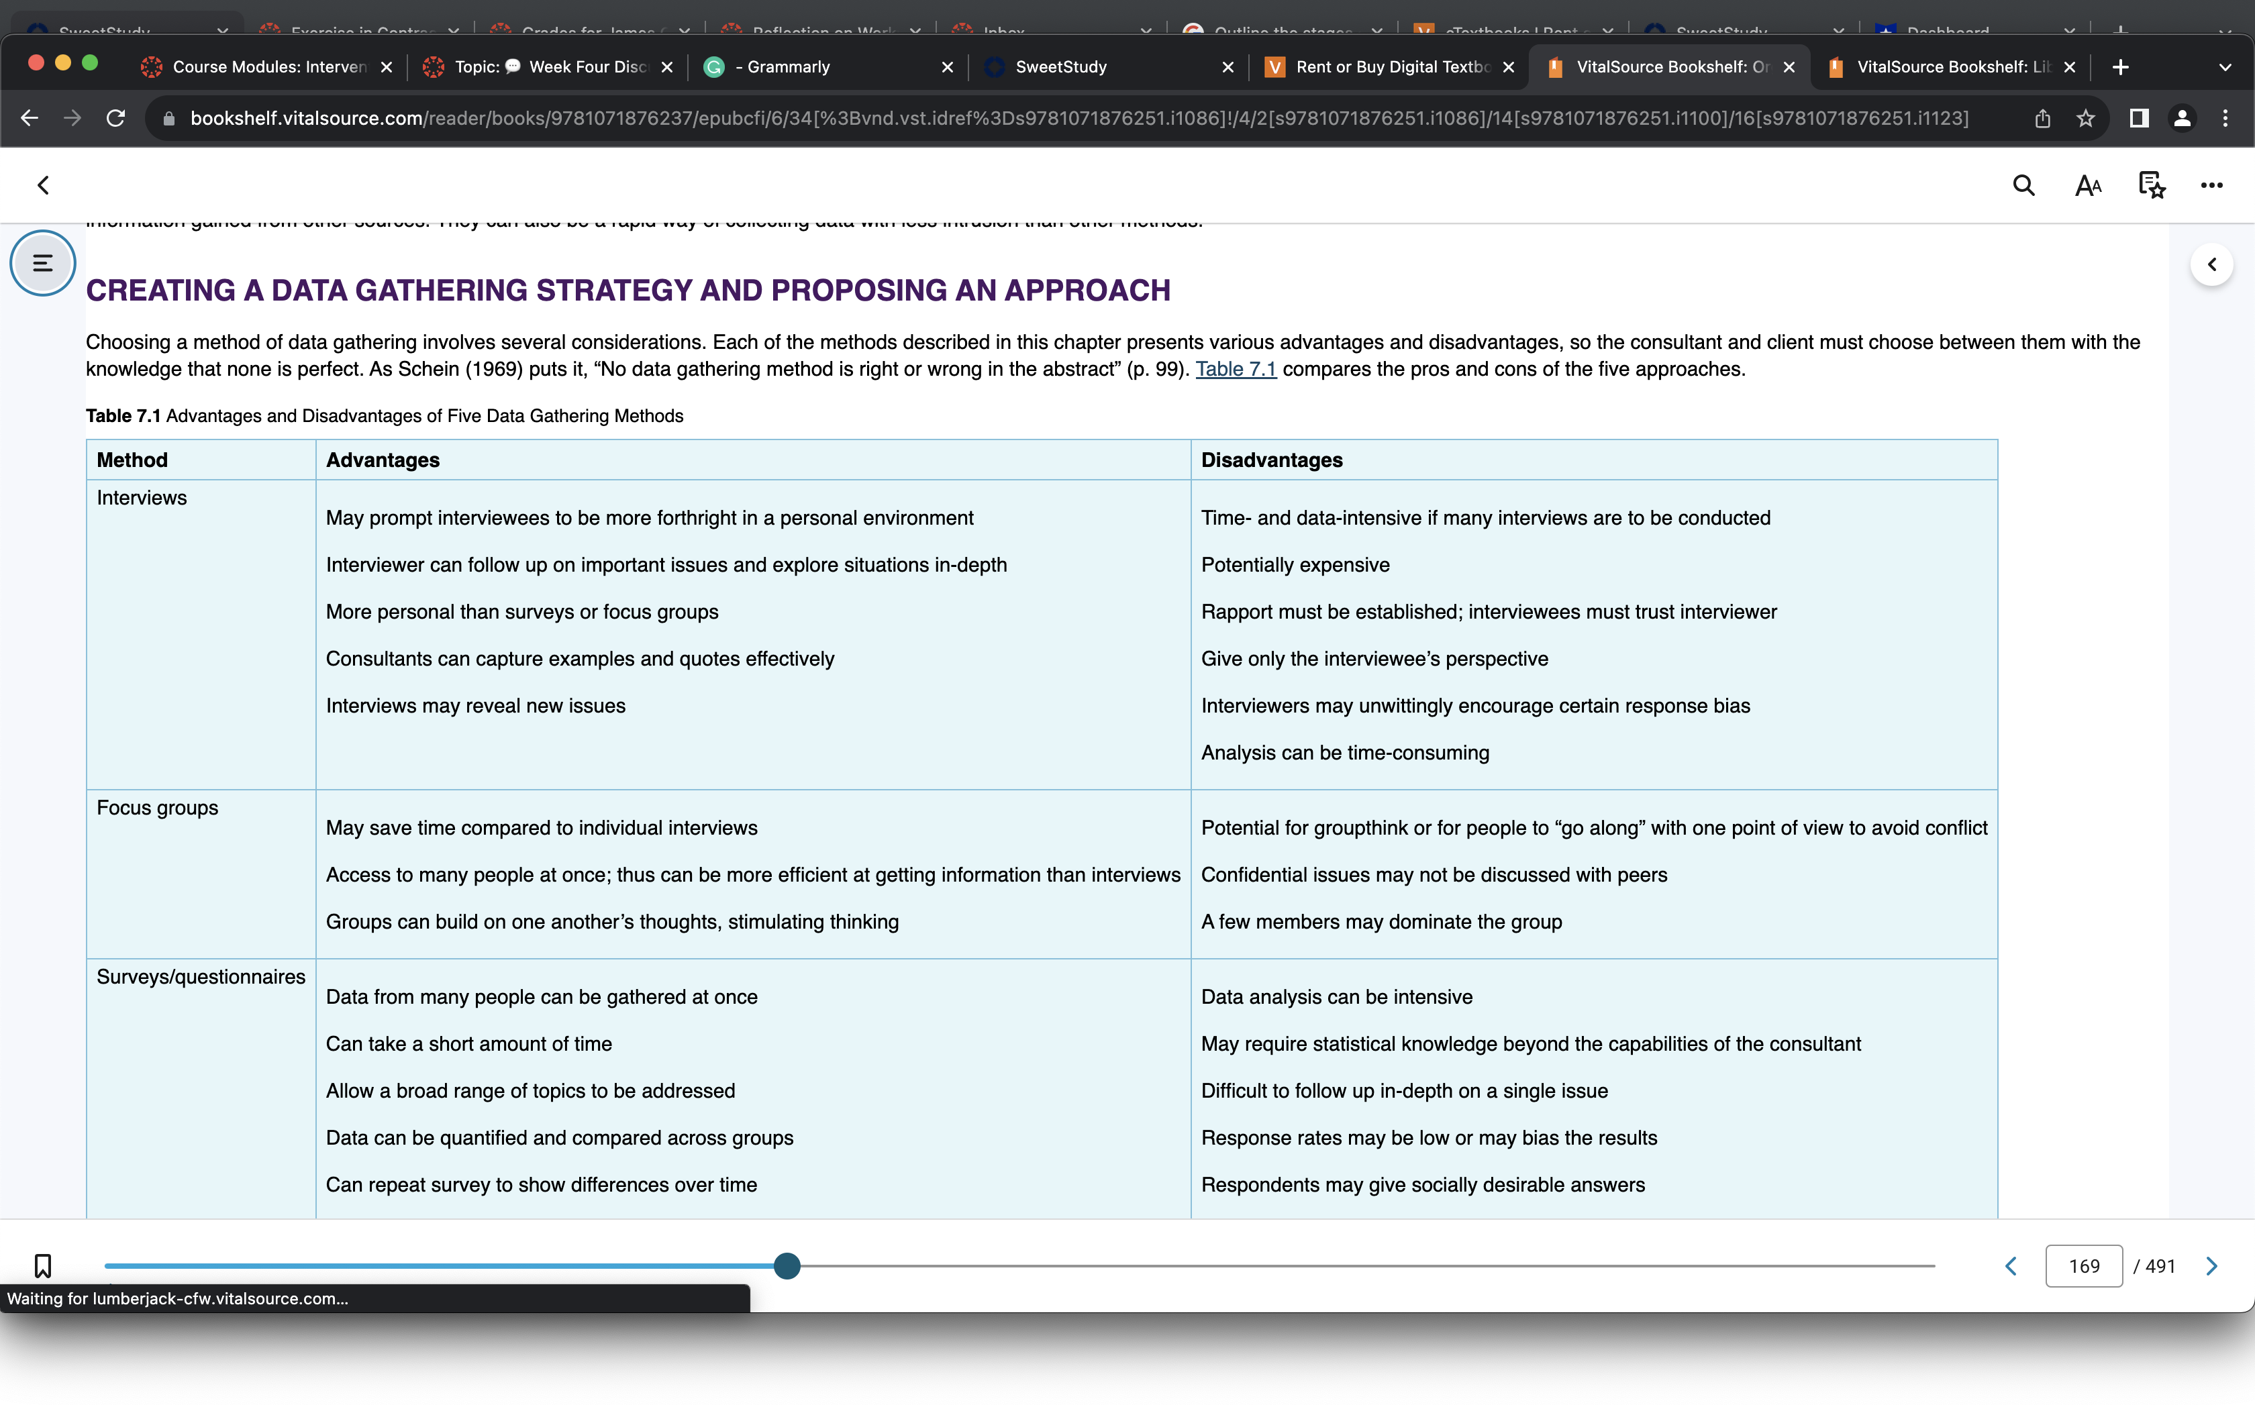Viewport: 2255px width, 1409px height.
Task: Switch to Topic: Week Four Disc tab
Action: tap(549, 67)
